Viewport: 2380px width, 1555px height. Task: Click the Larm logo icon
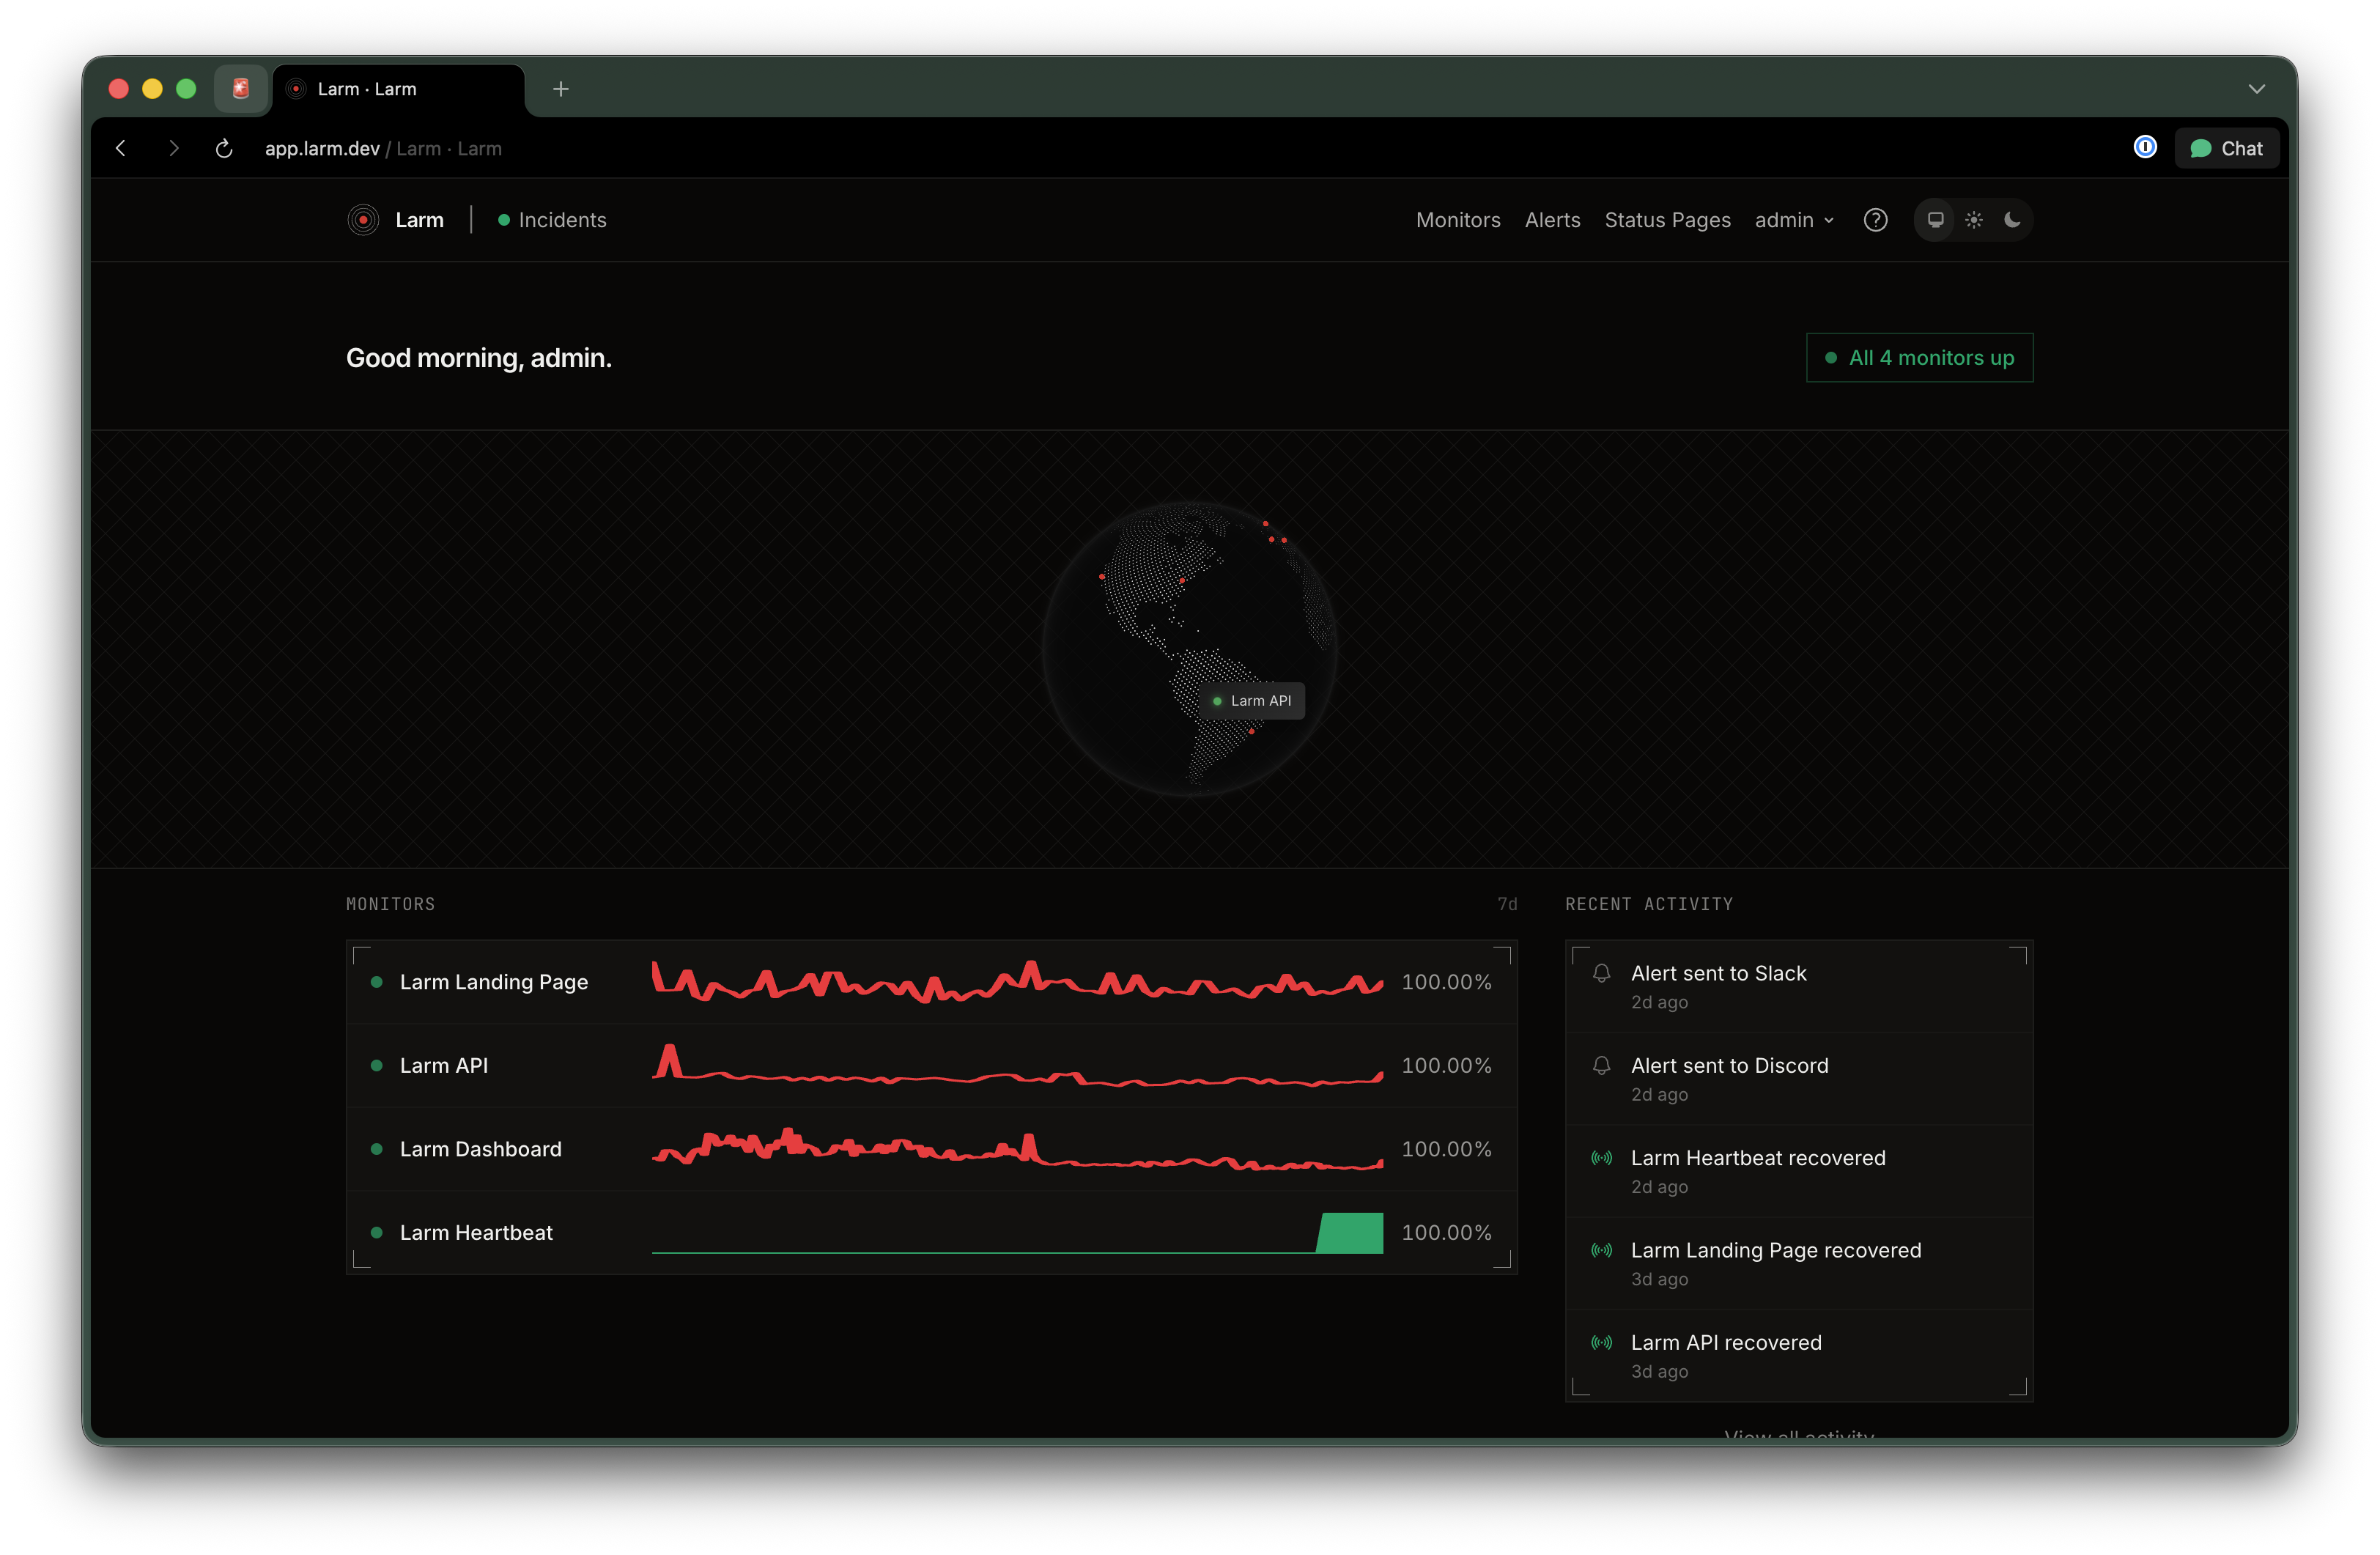[x=363, y=220]
